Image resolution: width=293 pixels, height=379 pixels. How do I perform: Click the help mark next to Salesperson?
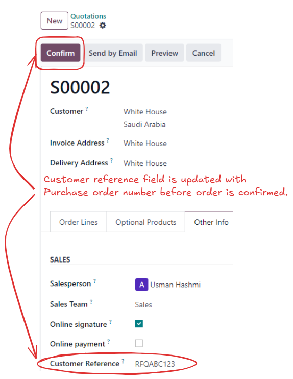click(94, 281)
